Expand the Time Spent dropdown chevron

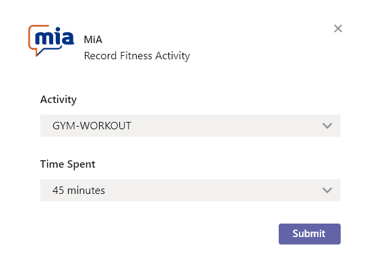point(327,191)
